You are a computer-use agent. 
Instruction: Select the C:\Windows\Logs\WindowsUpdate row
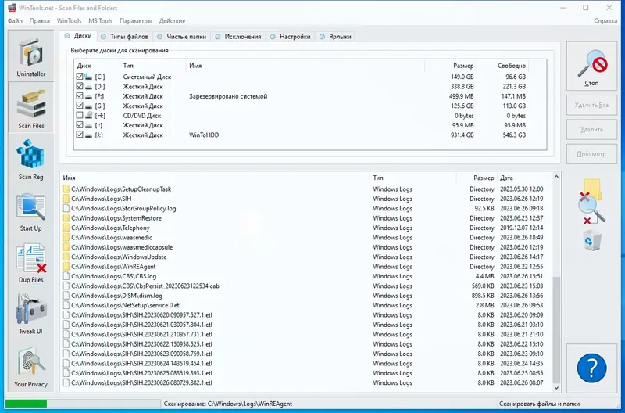306,257
